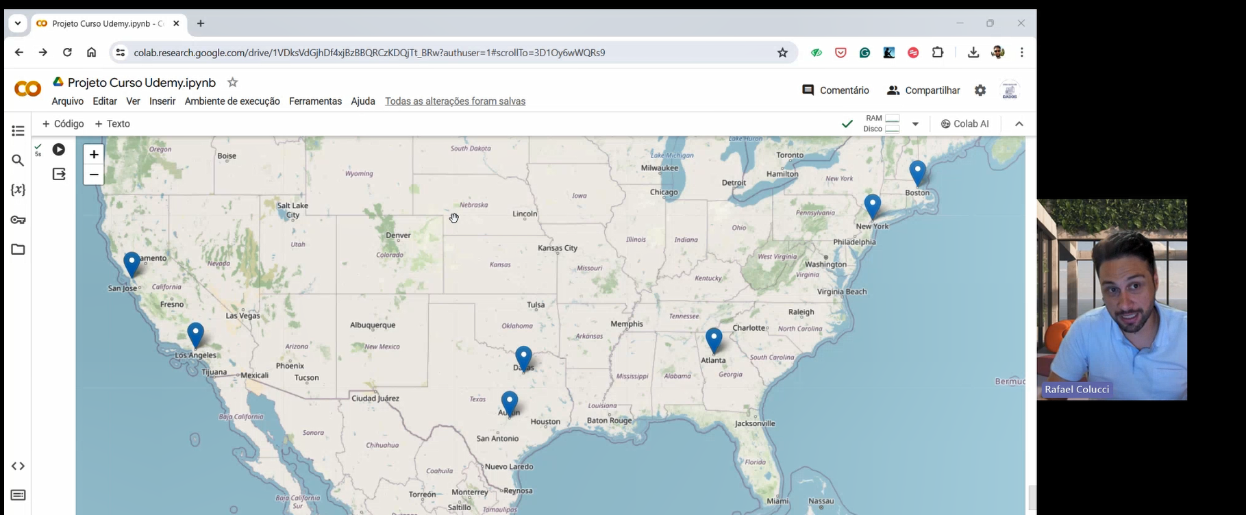This screenshot has height=515, width=1246.
Task: Open the terminal panel icon
Action: click(x=18, y=495)
